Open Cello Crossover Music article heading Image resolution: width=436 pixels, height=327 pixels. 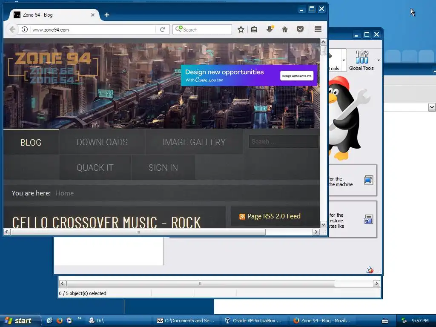pyautogui.click(x=106, y=222)
